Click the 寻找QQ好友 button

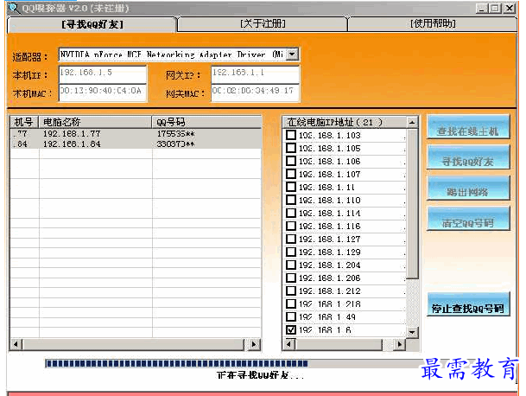pyautogui.click(x=468, y=157)
